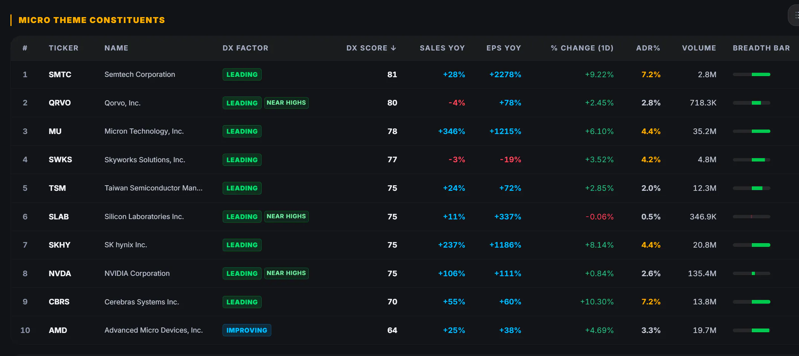Click LEADING badge on Micron row

click(x=242, y=131)
